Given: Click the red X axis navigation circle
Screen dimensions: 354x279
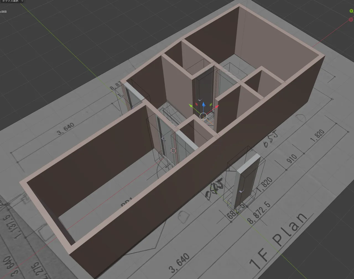Looking at the screenshot, I should (351, 19).
